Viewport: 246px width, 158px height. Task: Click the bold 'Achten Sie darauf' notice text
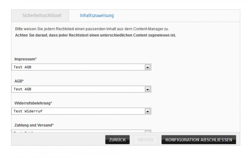click(x=95, y=35)
